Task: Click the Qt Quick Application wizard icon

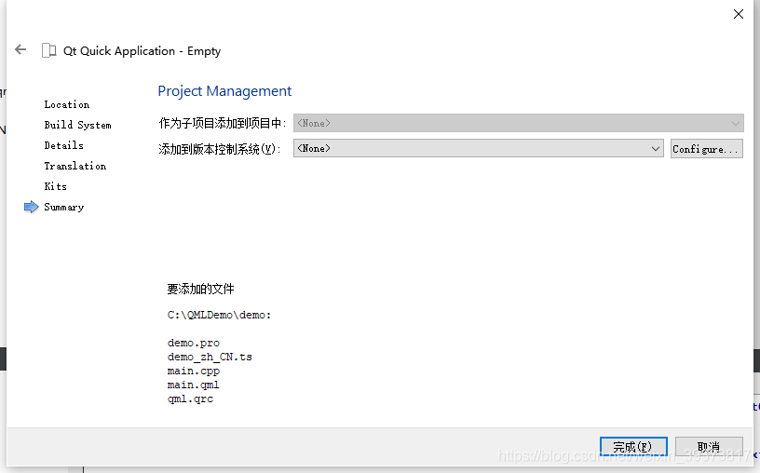Action: [x=49, y=50]
